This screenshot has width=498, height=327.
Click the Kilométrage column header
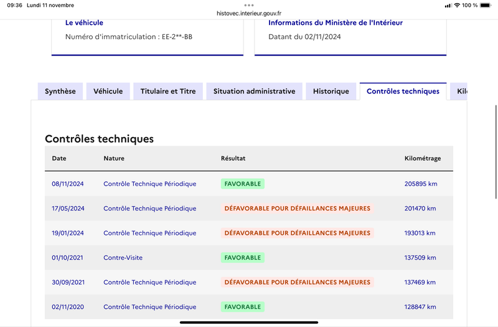423,158
